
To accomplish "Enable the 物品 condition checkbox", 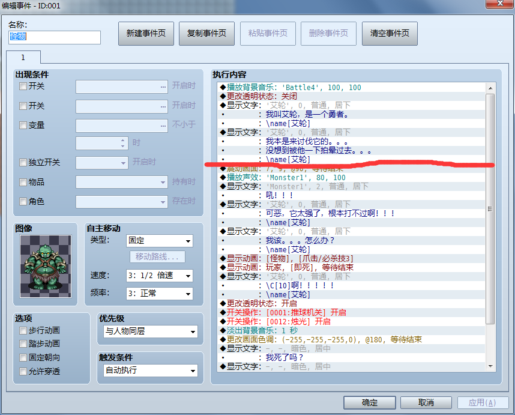I will [x=23, y=182].
